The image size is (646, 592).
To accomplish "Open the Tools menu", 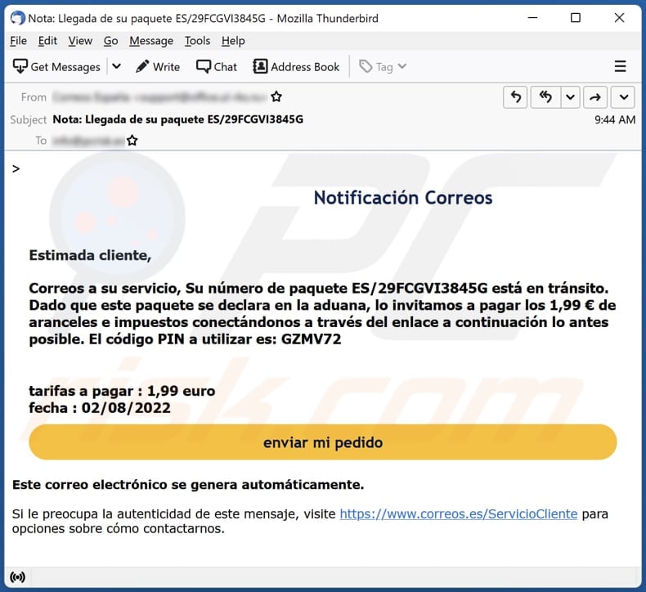I will (197, 41).
